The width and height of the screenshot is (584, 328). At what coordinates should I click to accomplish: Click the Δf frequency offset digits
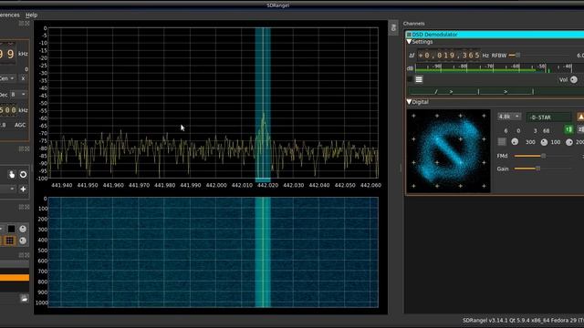449,56
